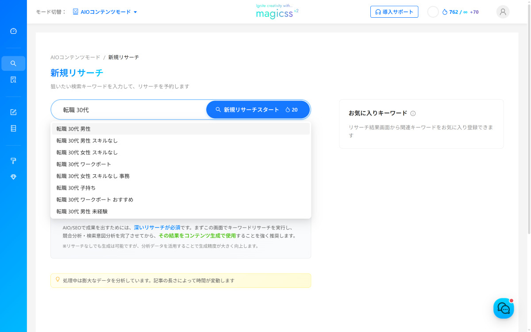Click the diamond icon at sidebar bottom
Screen dimensions: 531x332
point(13,177)
